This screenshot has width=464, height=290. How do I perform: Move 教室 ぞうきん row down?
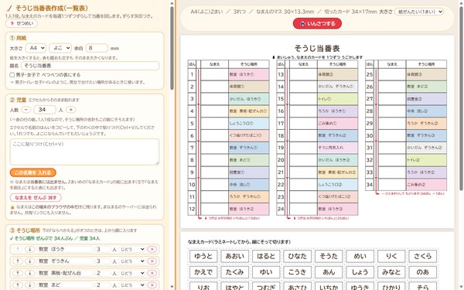point(29,261)
